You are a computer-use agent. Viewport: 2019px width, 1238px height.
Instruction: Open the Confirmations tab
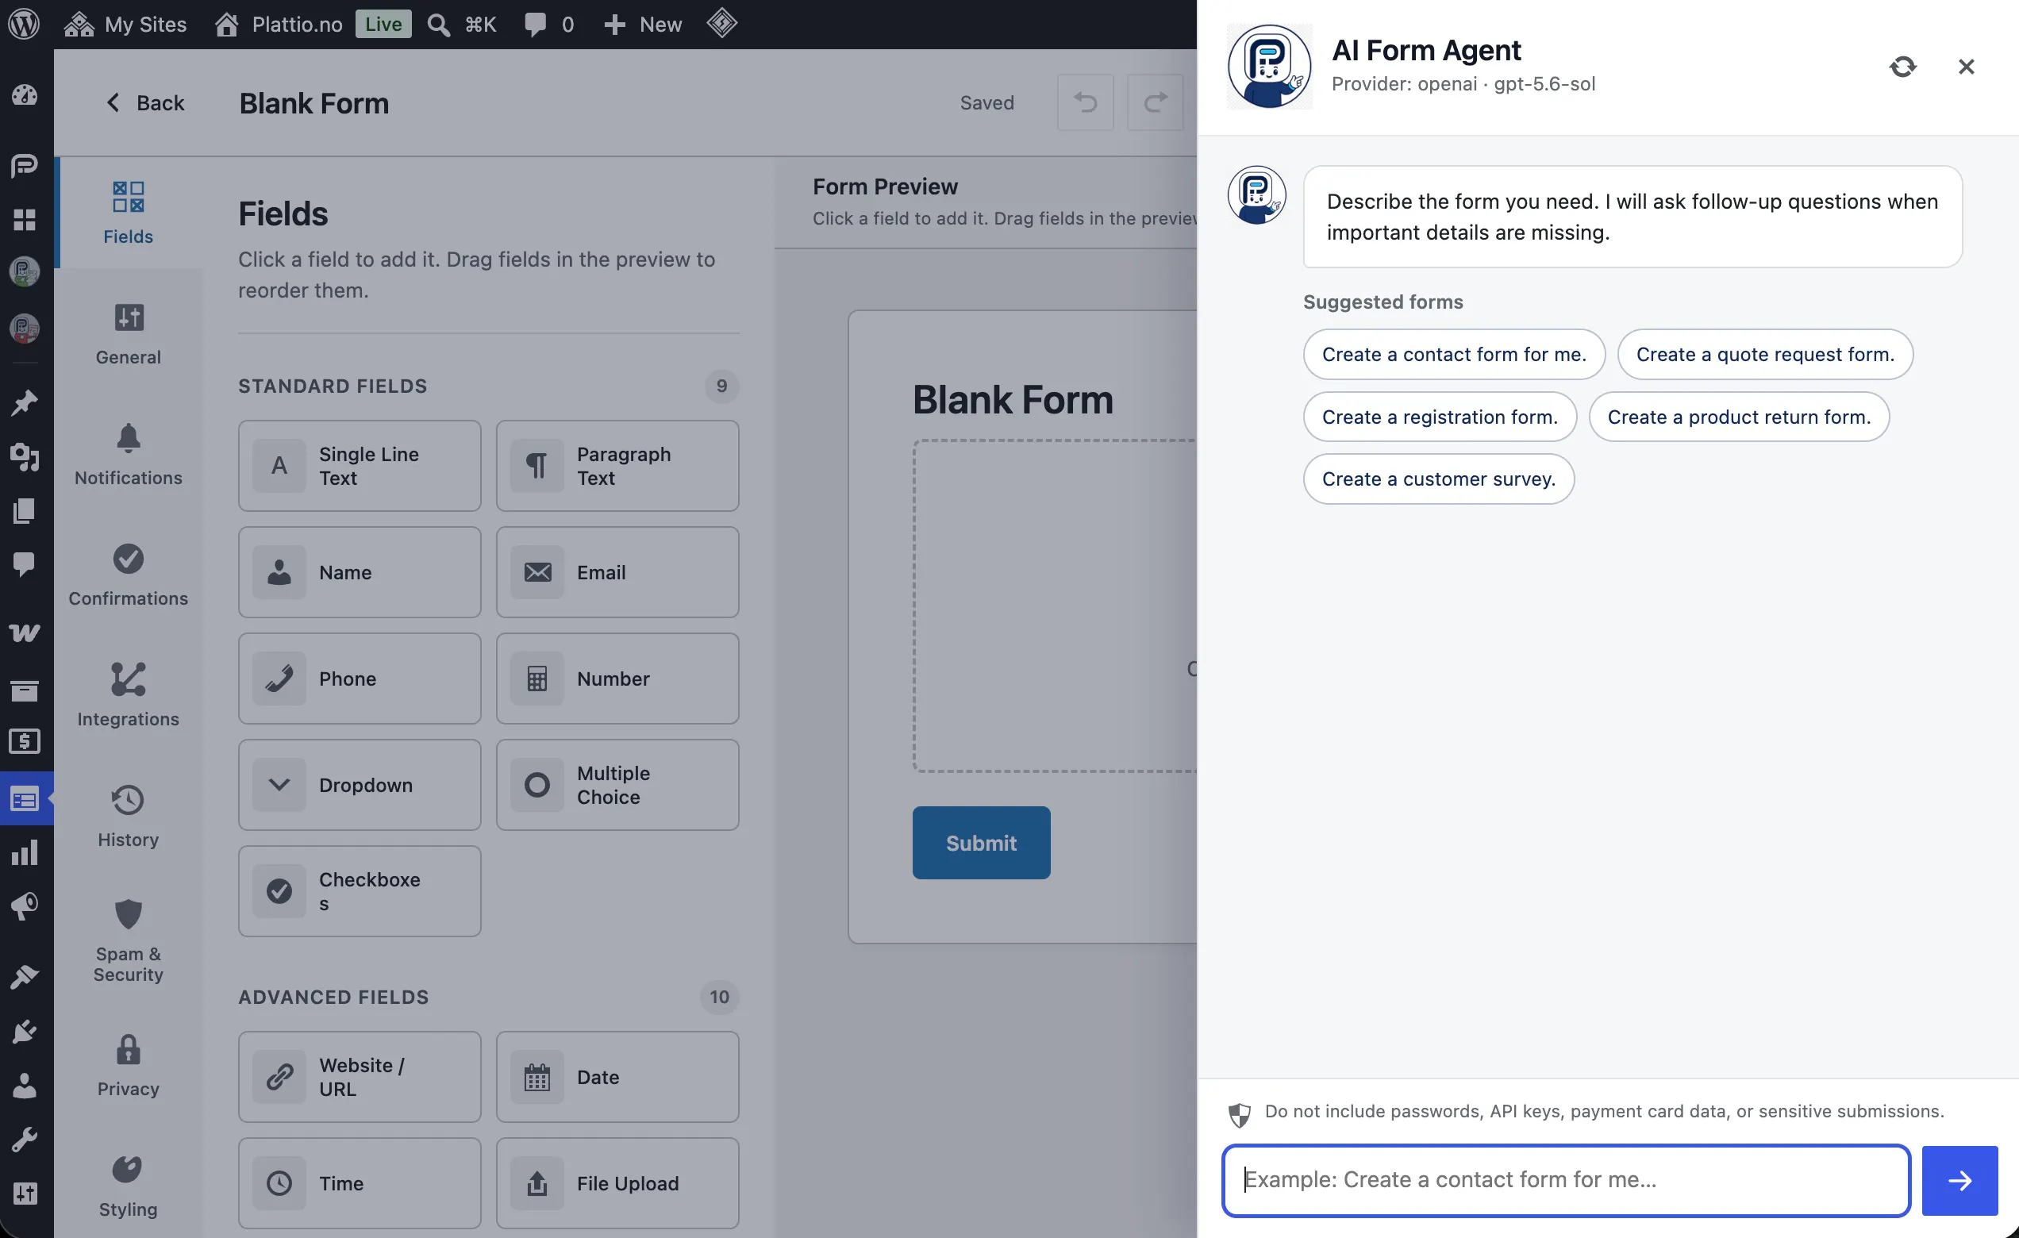(x=128, y=575)
